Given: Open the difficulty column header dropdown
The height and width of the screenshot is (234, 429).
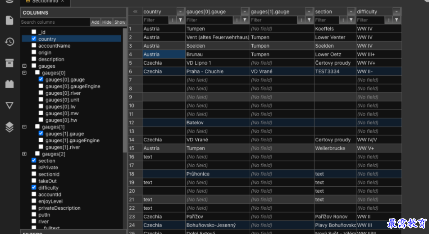Looking at the screenshot, I should (397, 11).
